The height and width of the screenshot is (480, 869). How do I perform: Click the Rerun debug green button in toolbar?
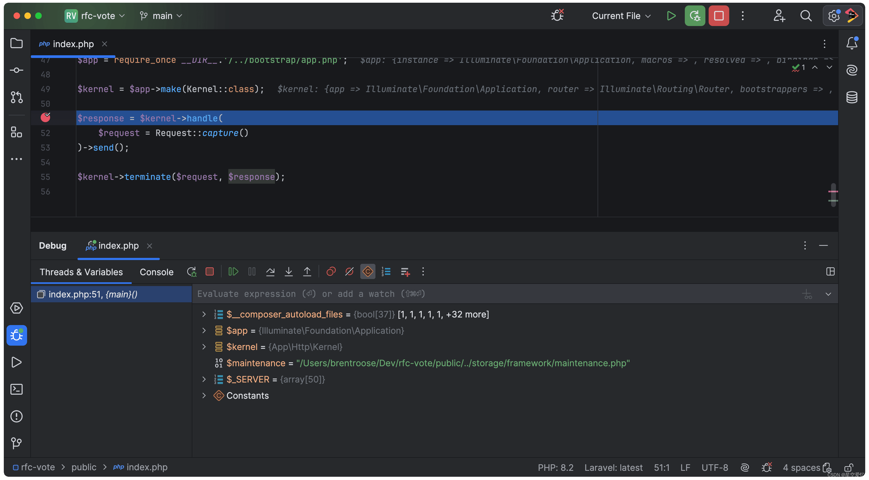coord(695,16)
